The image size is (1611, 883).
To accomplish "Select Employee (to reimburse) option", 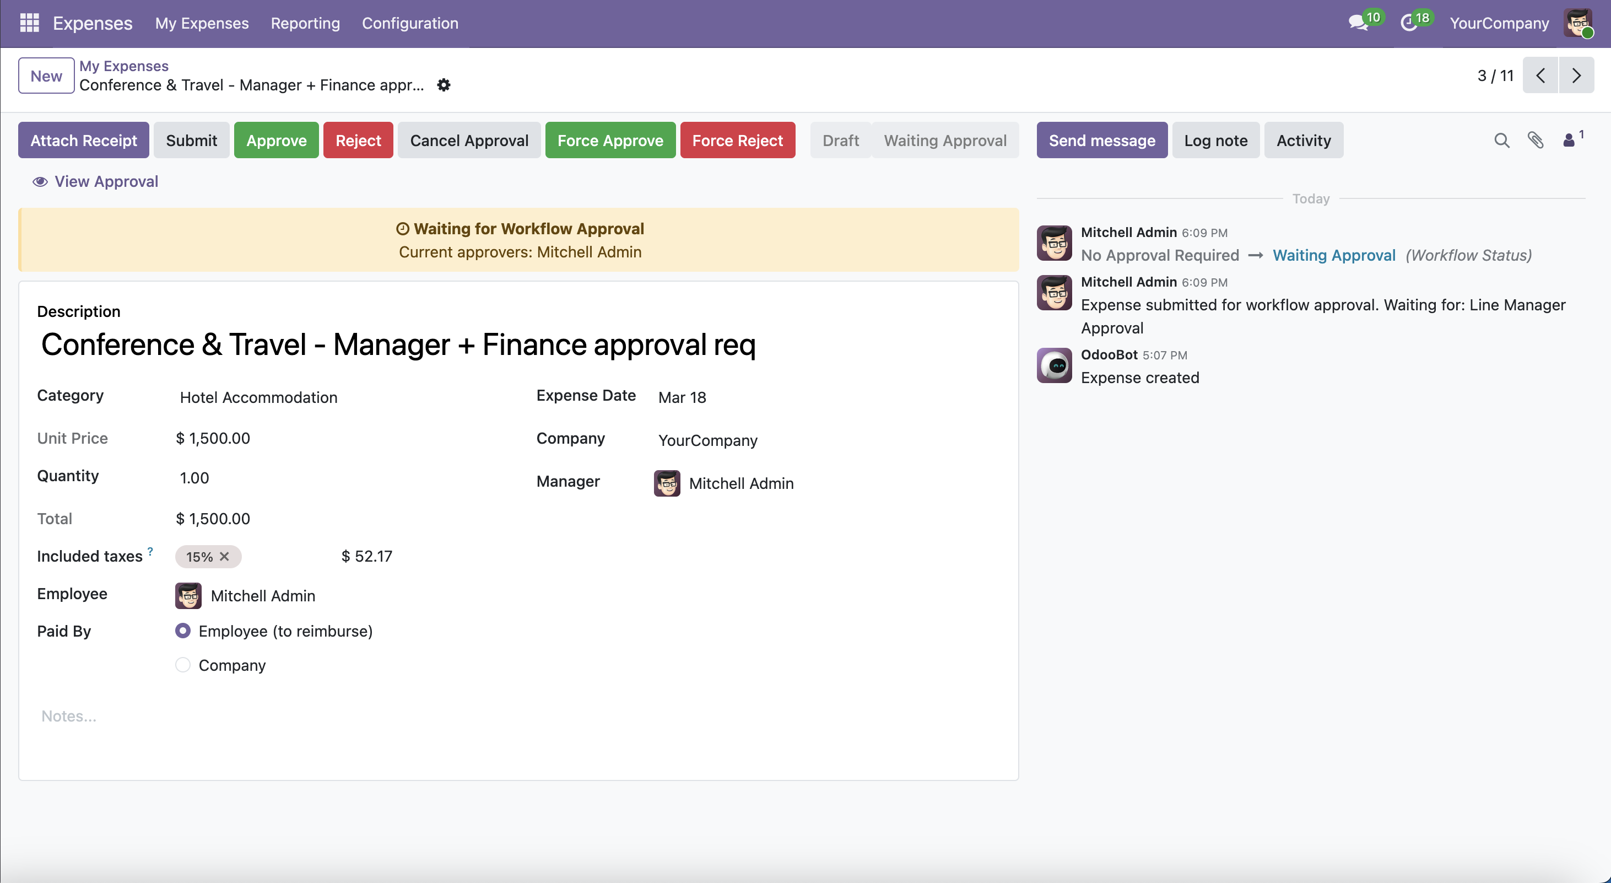I will tap(182, 631).
